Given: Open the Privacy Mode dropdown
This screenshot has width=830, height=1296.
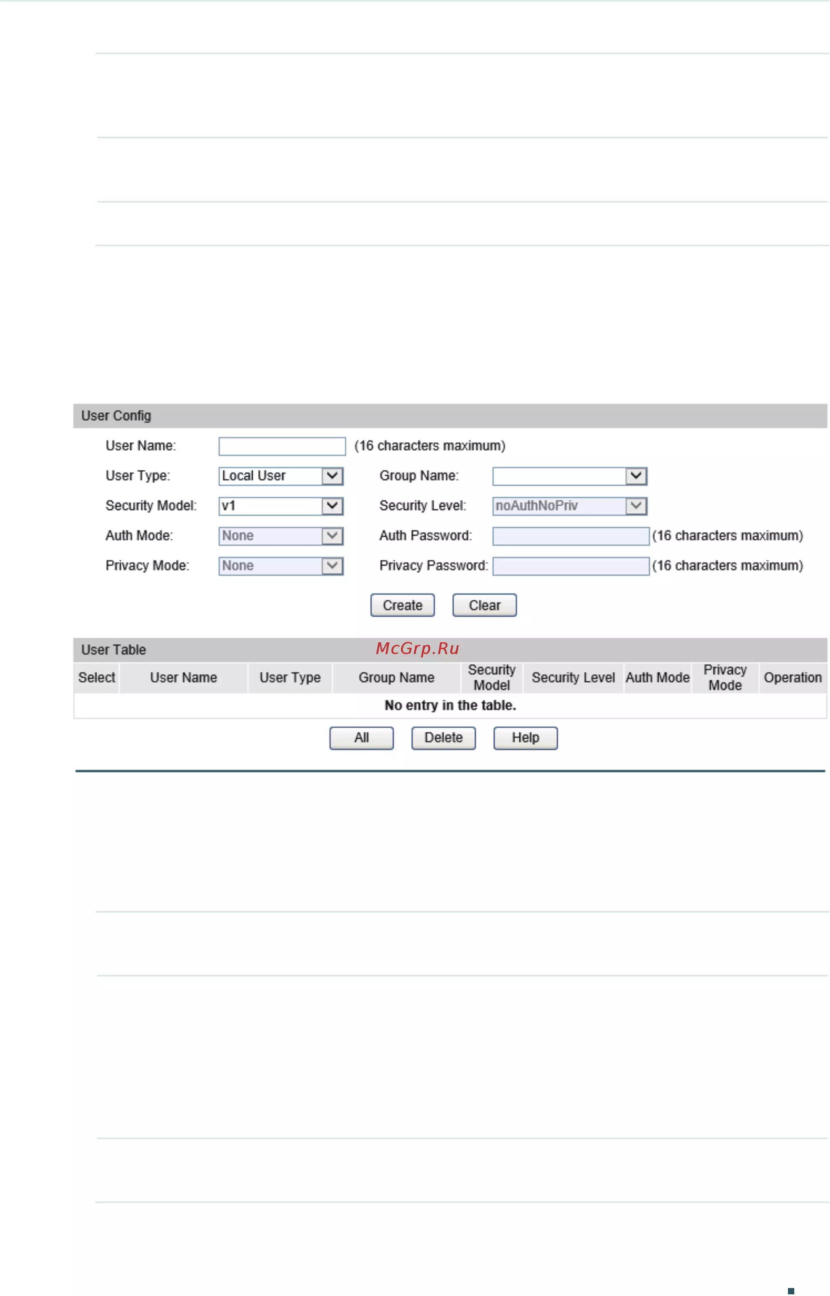Looking at the screenshot, I should pyautogui.click(x=281, y=566).
